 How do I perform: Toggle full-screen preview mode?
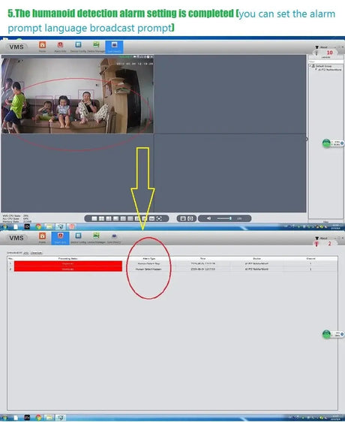click(x=159, y=219)
